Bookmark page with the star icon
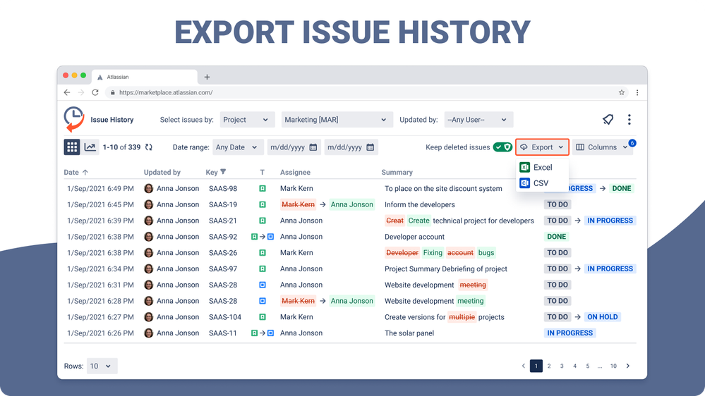This screenshot has height=396, width=705. [x=621, y=92]
